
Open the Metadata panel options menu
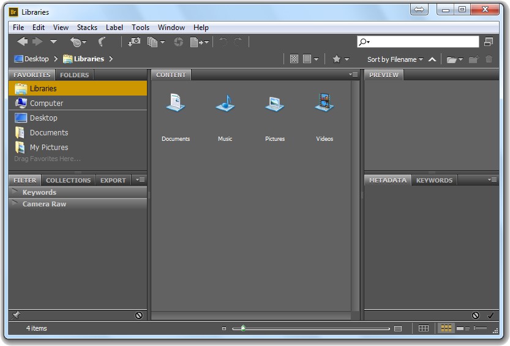[492, 180]
